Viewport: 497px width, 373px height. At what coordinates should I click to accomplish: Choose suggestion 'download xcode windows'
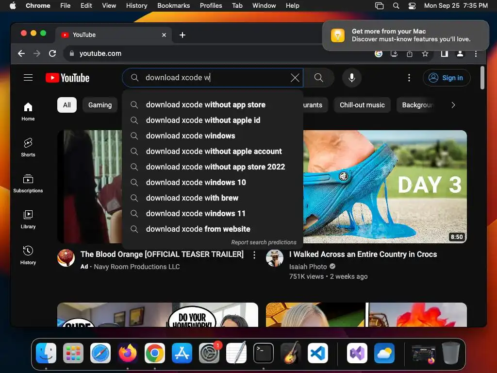click(x=213, y=136)
